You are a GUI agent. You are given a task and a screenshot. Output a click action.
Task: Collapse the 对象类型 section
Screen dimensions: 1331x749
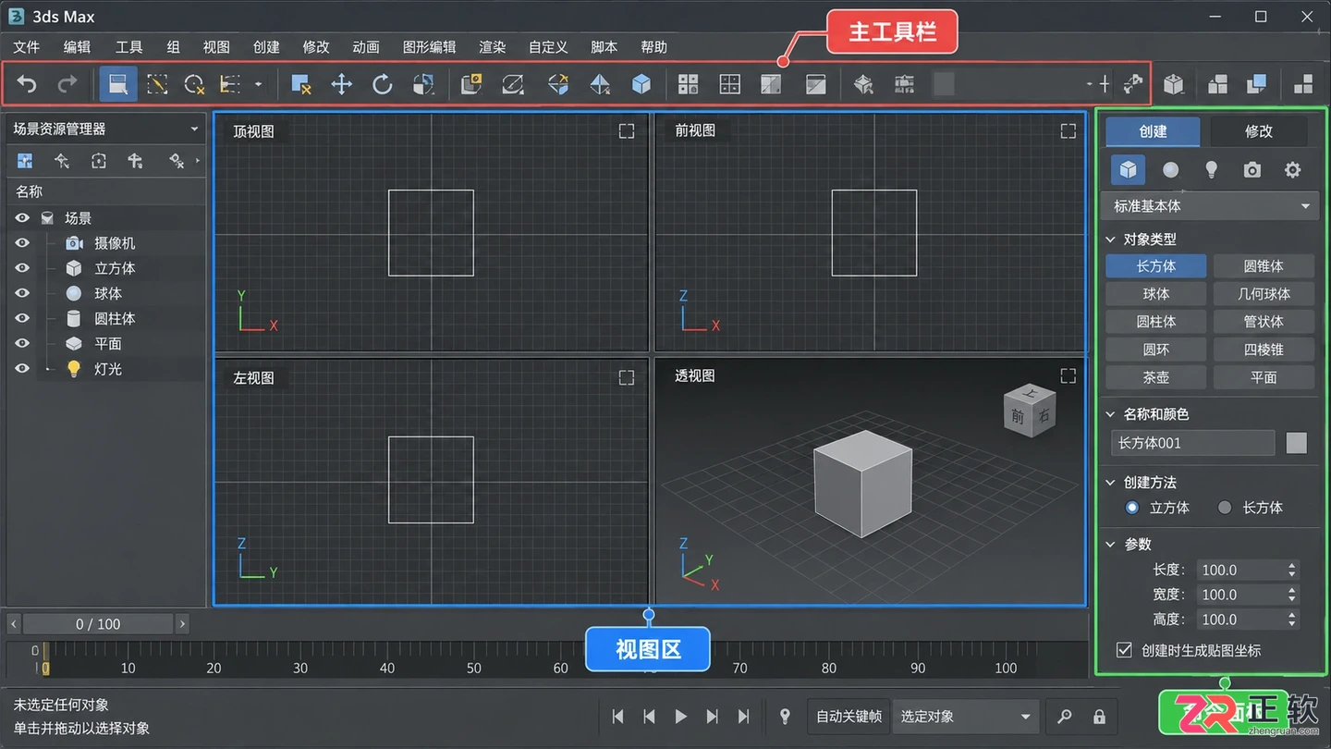click(x=1111, y=239)
